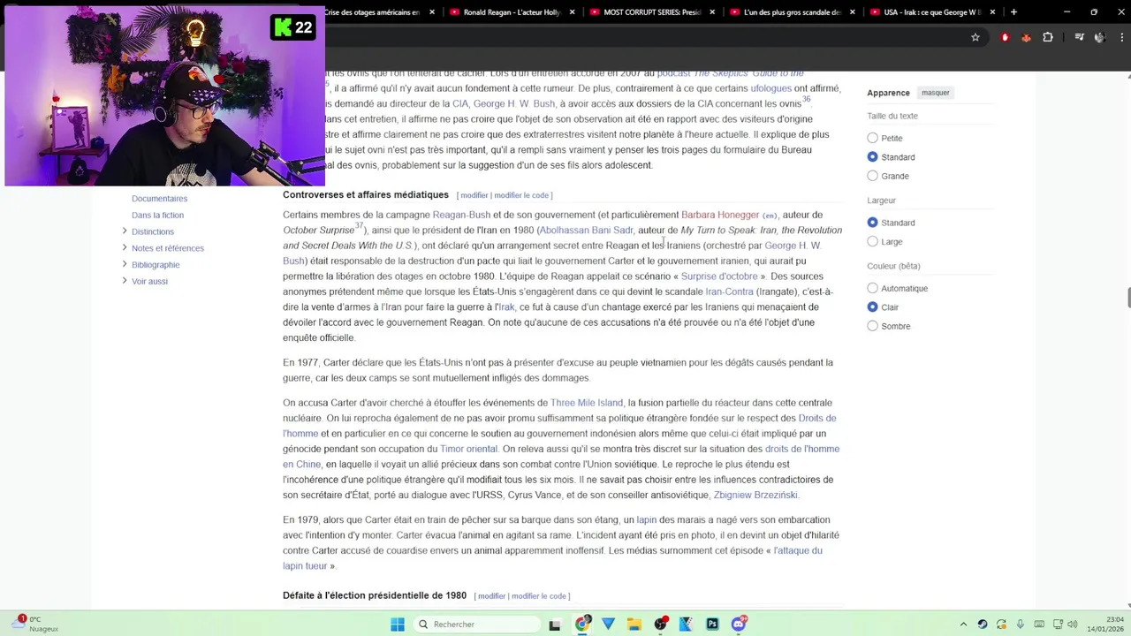Viewport: 1131px width, 636px height.
Task: Open Discord from the taskbar
Action: tap(739, 625)
